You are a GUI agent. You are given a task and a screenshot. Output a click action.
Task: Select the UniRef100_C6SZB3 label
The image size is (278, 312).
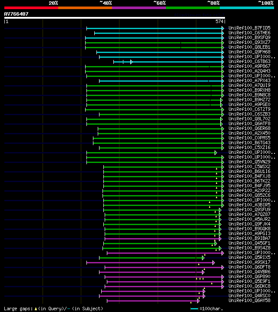[249, 114]
